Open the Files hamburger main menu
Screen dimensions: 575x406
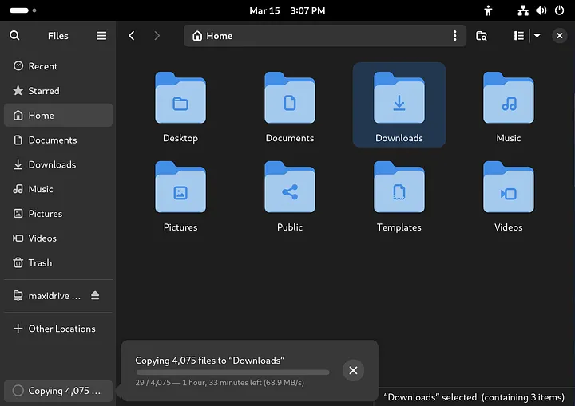tap(101, 36)
